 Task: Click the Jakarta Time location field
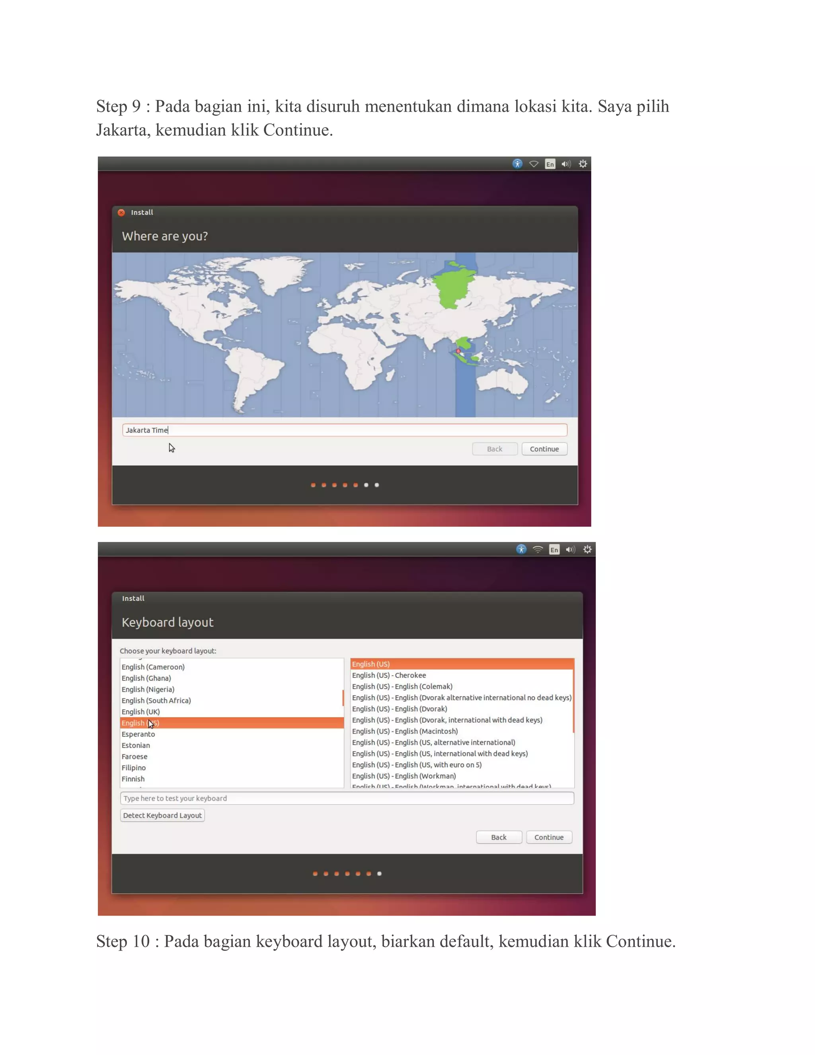[344, 430]
